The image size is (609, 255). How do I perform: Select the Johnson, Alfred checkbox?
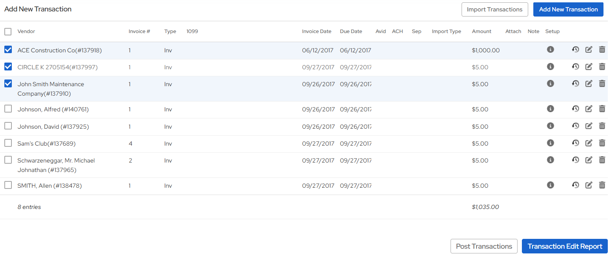tap(8, 109)
